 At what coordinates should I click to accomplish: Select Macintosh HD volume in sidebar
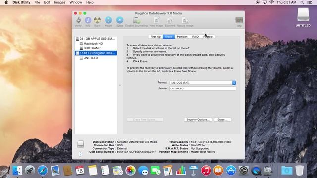tap(96, 44)
